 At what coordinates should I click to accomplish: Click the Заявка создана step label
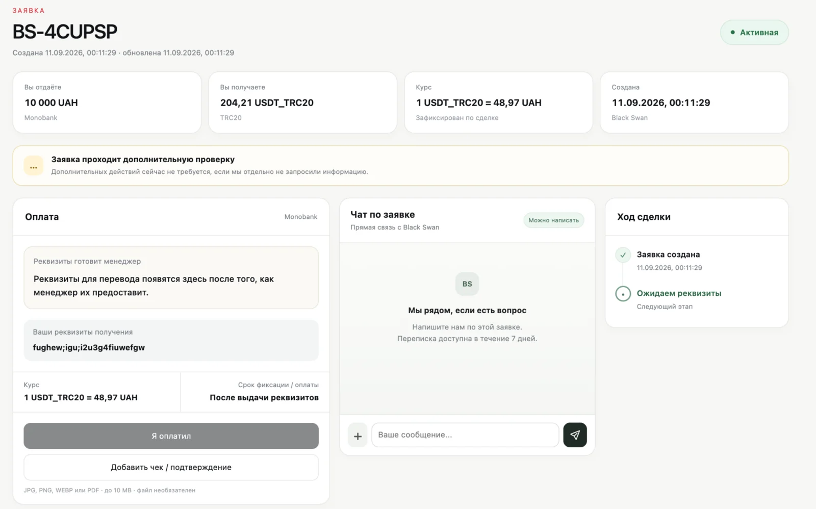pyautogui.click(x=668, y=254)
